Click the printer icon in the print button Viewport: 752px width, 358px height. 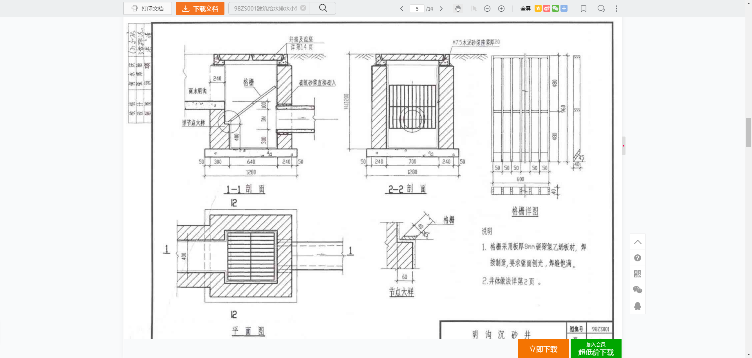[135, 9]
